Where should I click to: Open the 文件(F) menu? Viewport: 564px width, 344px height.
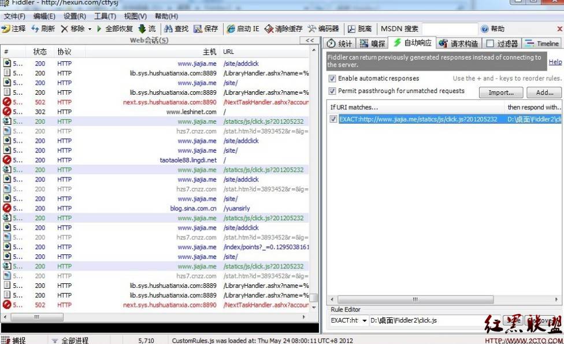pos(14,16)
